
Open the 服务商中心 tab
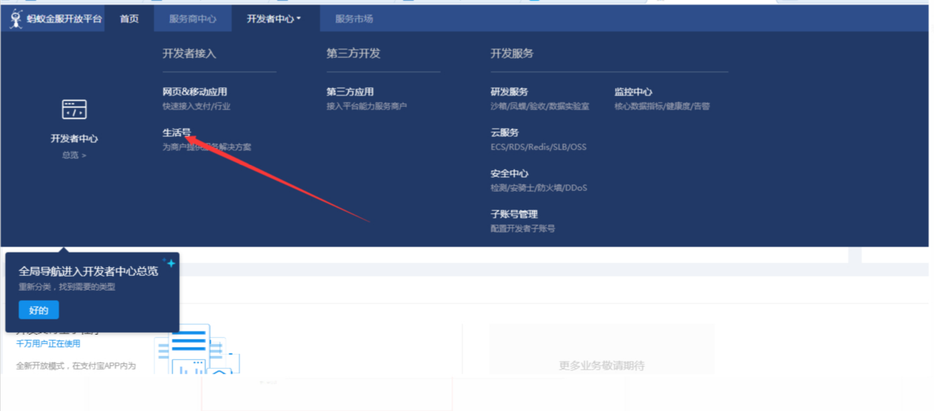click(193, 19)
